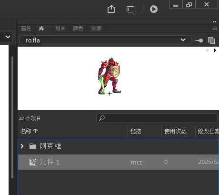The width and height of the screenshot is (219, 195).
Task: Open the Share/Publish export icon
Action: click(111, 9)
